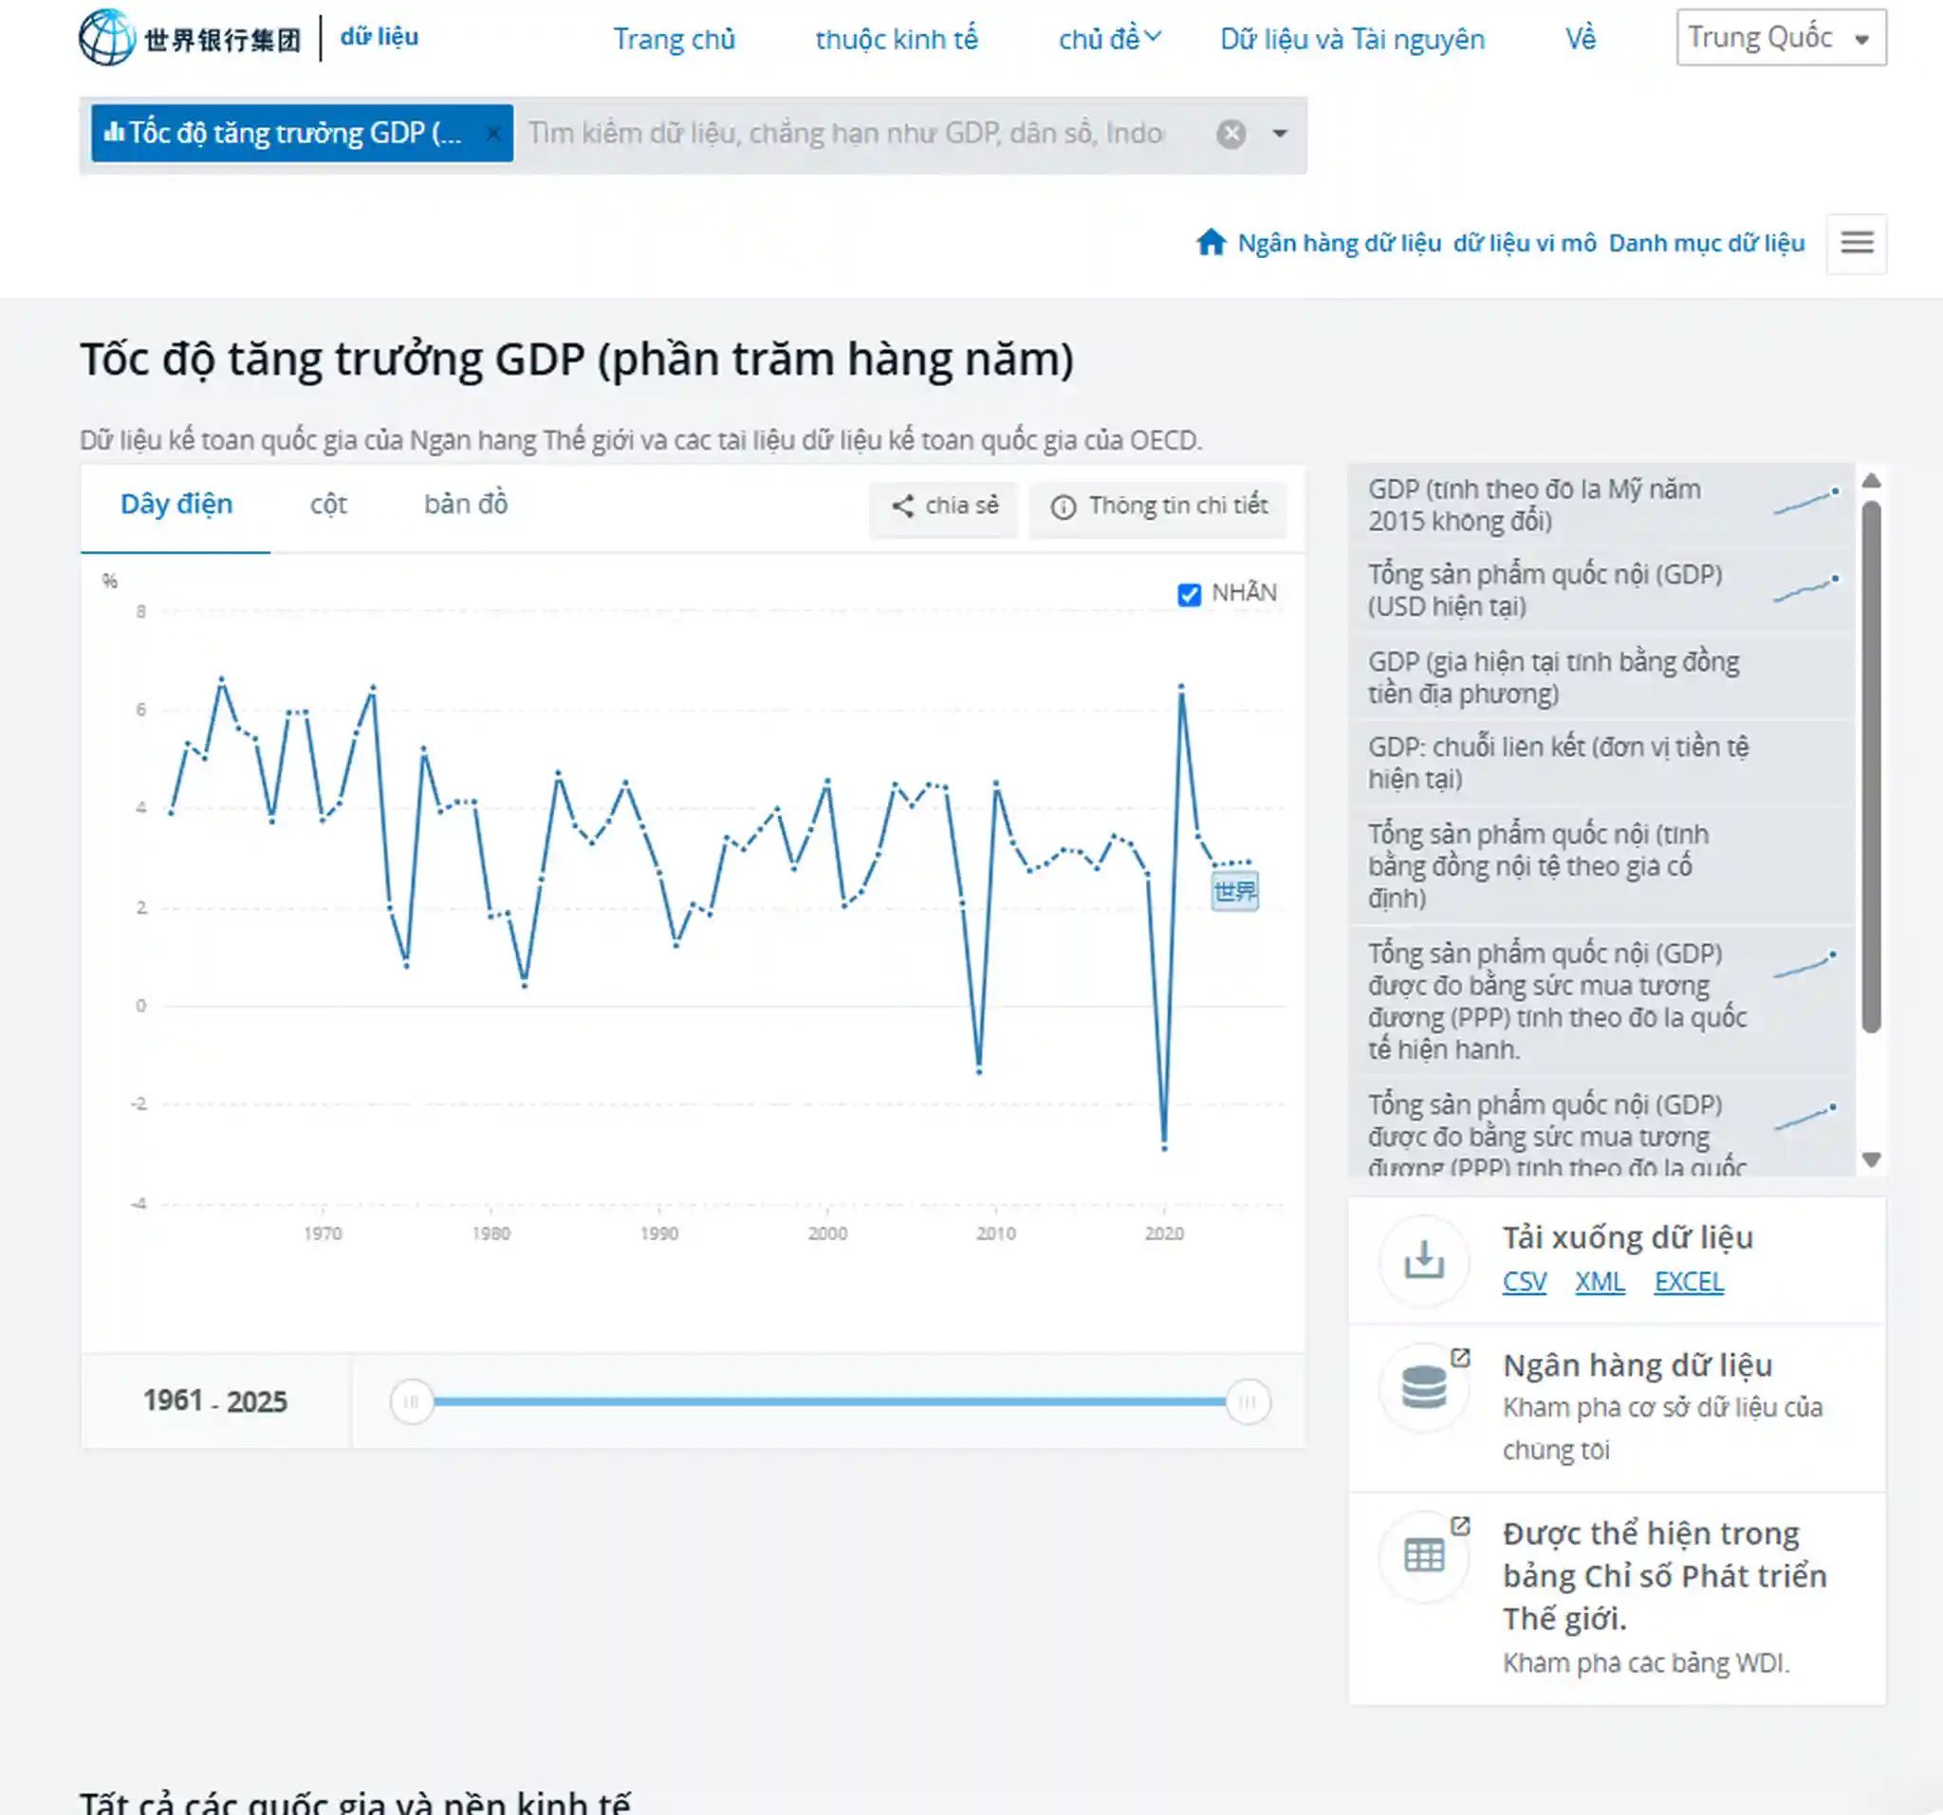Switch to the cột chart tab
The width and height of the screenshot is (1943, 1815).
[328, 506]
